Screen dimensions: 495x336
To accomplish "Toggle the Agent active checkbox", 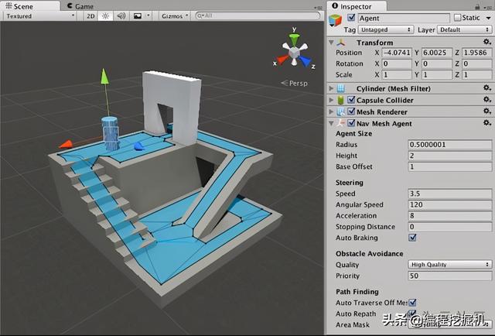I will 351,17.
